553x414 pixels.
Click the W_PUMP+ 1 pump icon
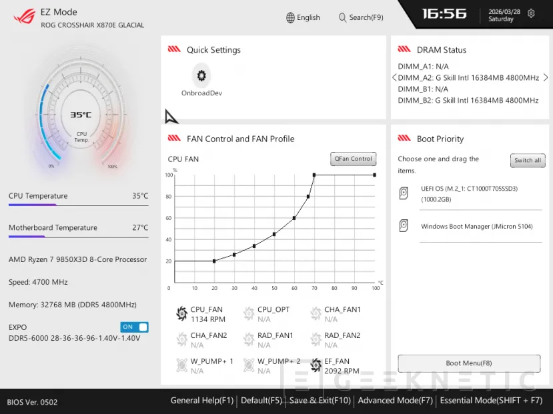click(x=181, y=365)
